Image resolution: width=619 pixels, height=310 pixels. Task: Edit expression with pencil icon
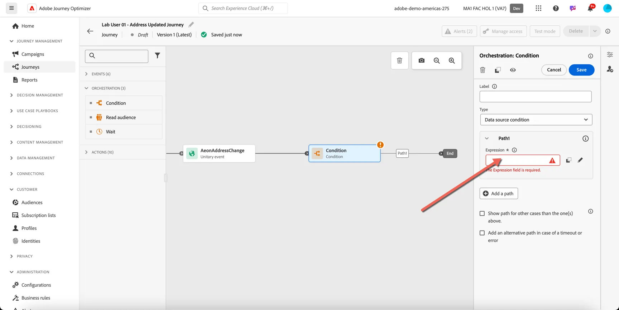[580, 160]
